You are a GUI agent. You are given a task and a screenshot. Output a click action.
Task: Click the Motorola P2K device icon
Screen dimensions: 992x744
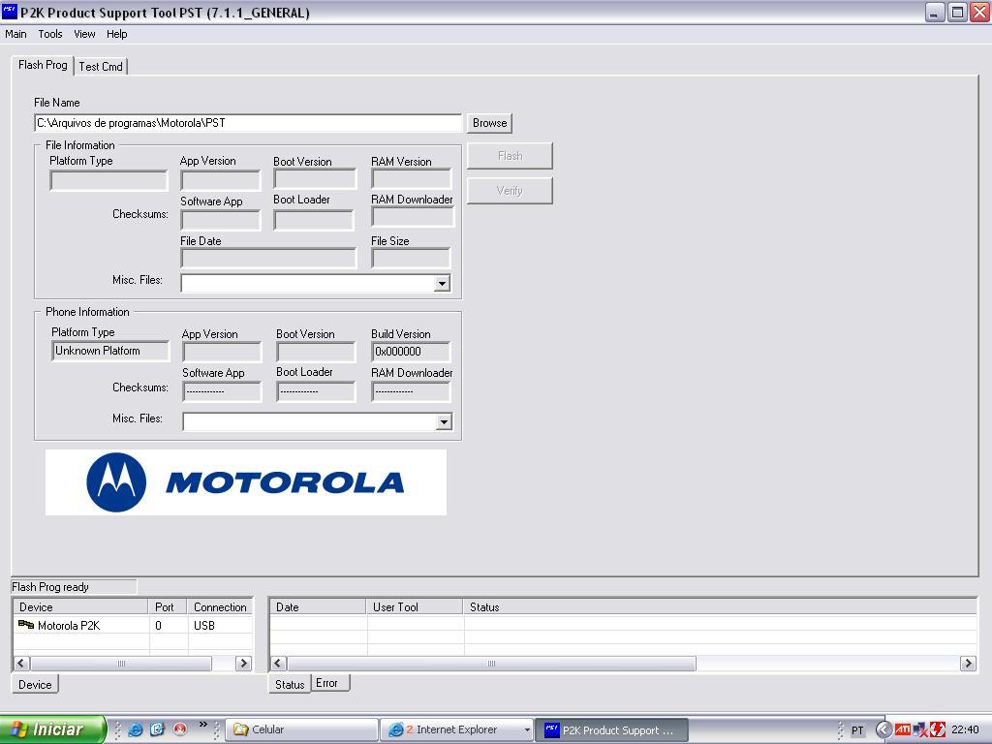(26, 625)
